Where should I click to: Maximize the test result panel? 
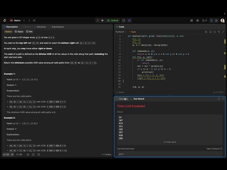219,99
